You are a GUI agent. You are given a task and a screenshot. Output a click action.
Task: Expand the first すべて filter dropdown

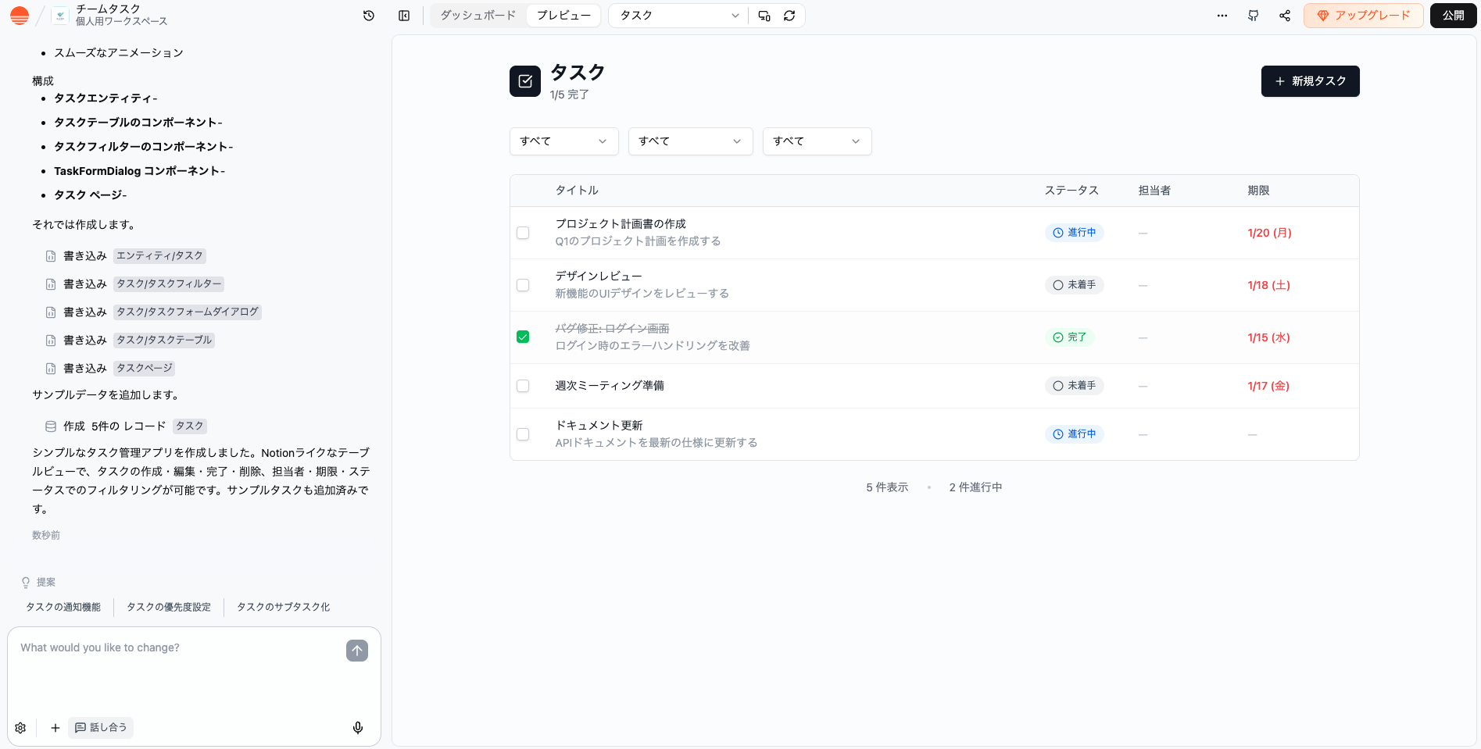tap(563, 141)
